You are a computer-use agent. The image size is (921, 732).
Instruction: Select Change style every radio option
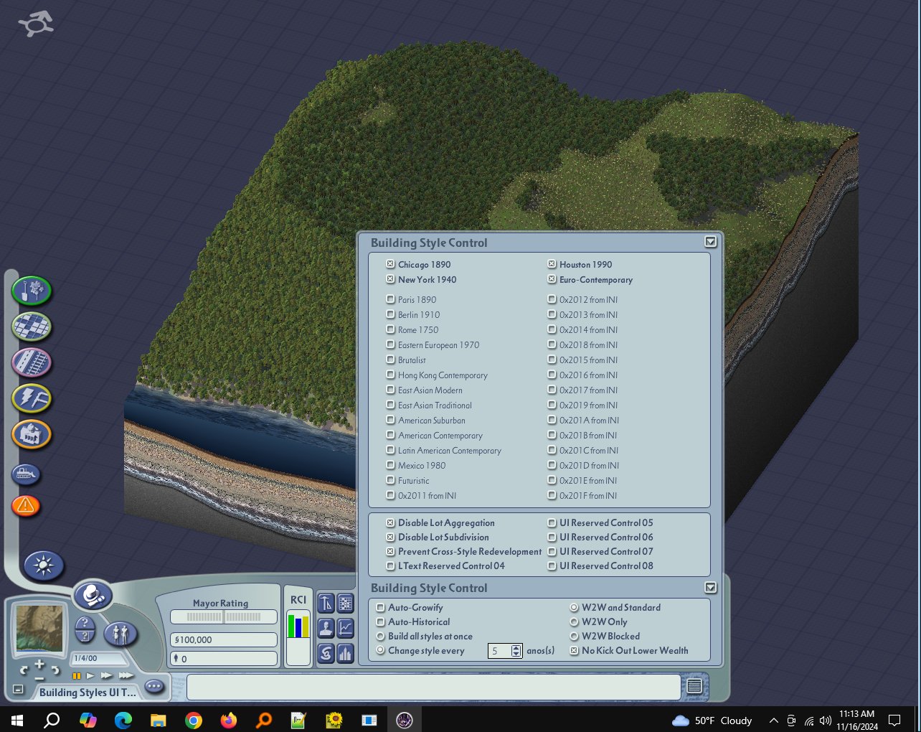381,650
